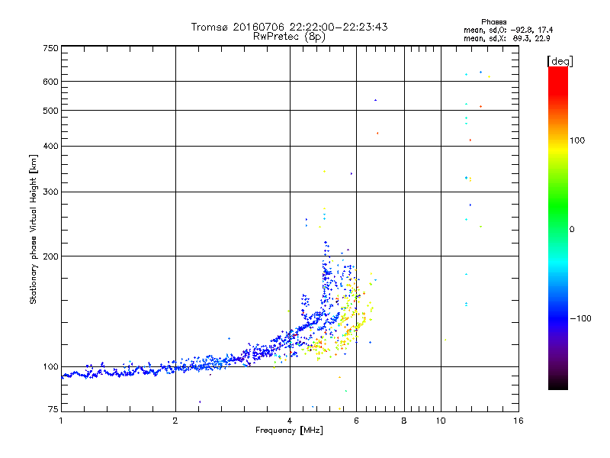Click x-axis tick label '4'
610x458 pixels.
pos(290,421)
